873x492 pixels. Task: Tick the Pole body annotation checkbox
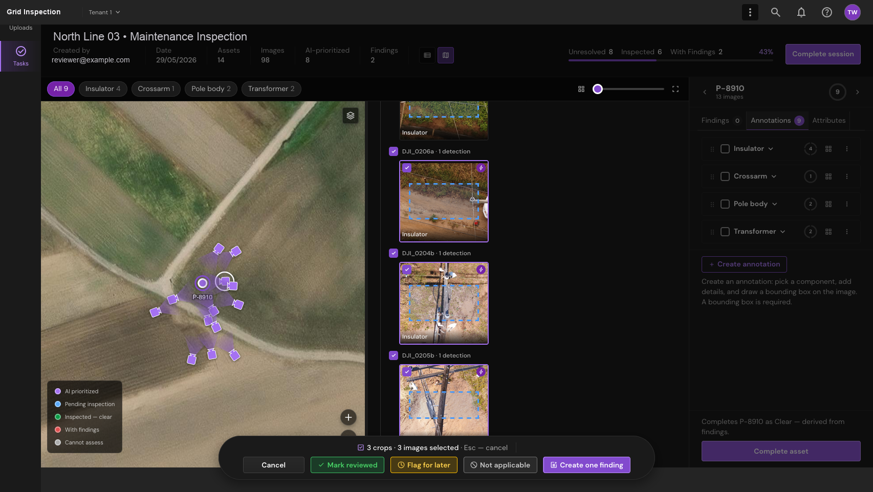725,204
